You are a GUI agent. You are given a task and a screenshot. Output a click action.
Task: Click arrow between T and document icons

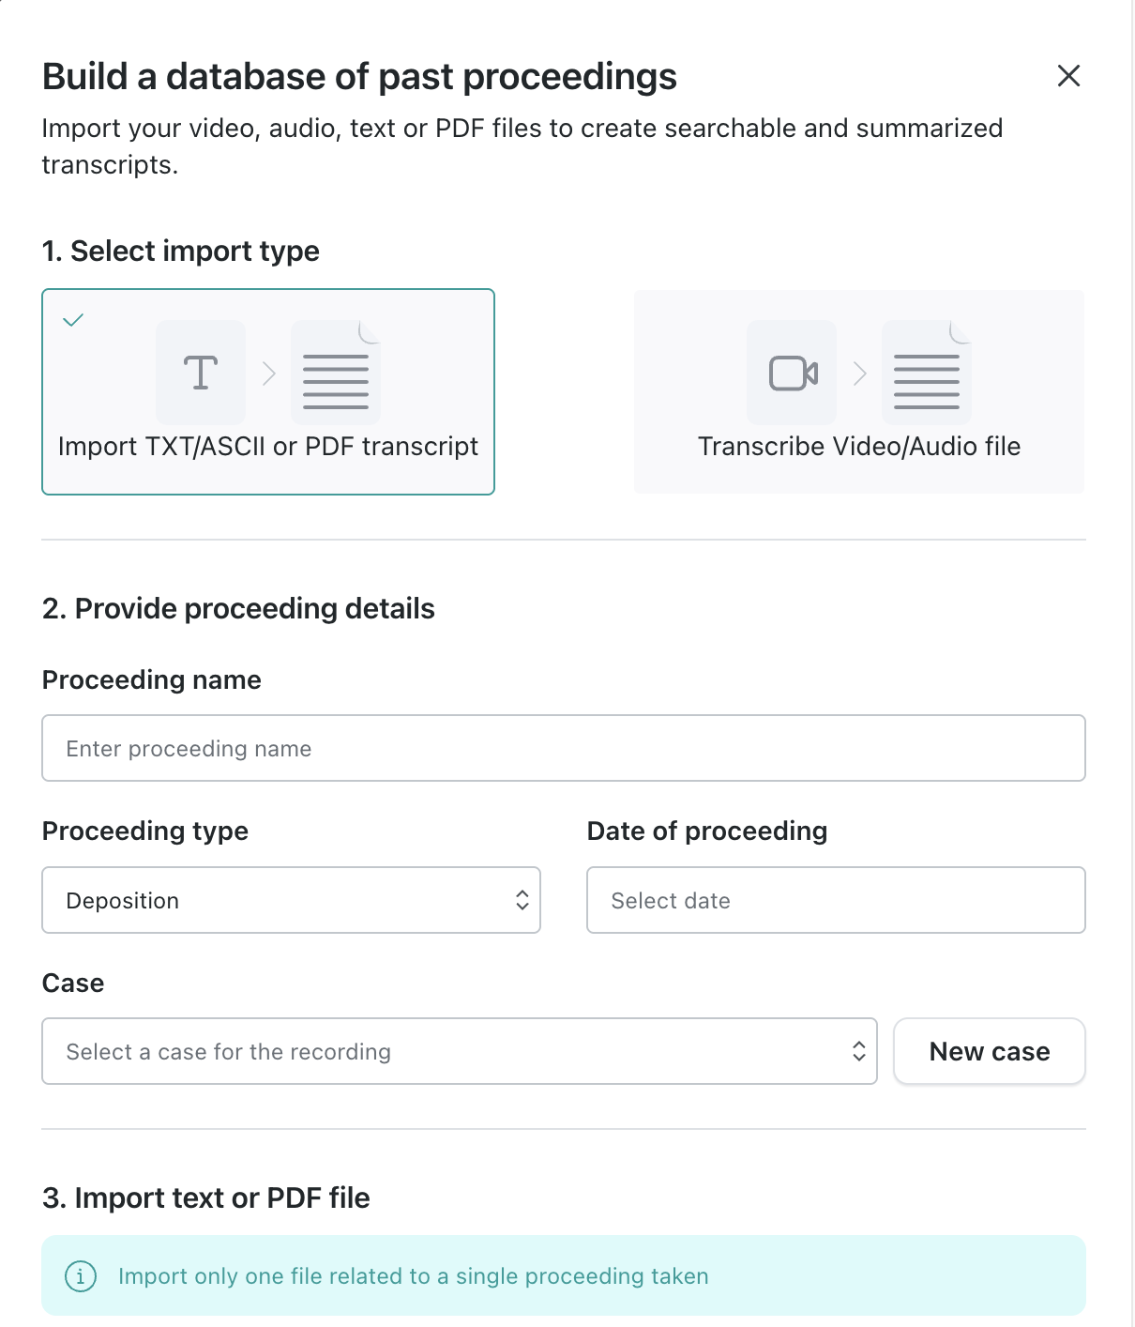(269, 374)
